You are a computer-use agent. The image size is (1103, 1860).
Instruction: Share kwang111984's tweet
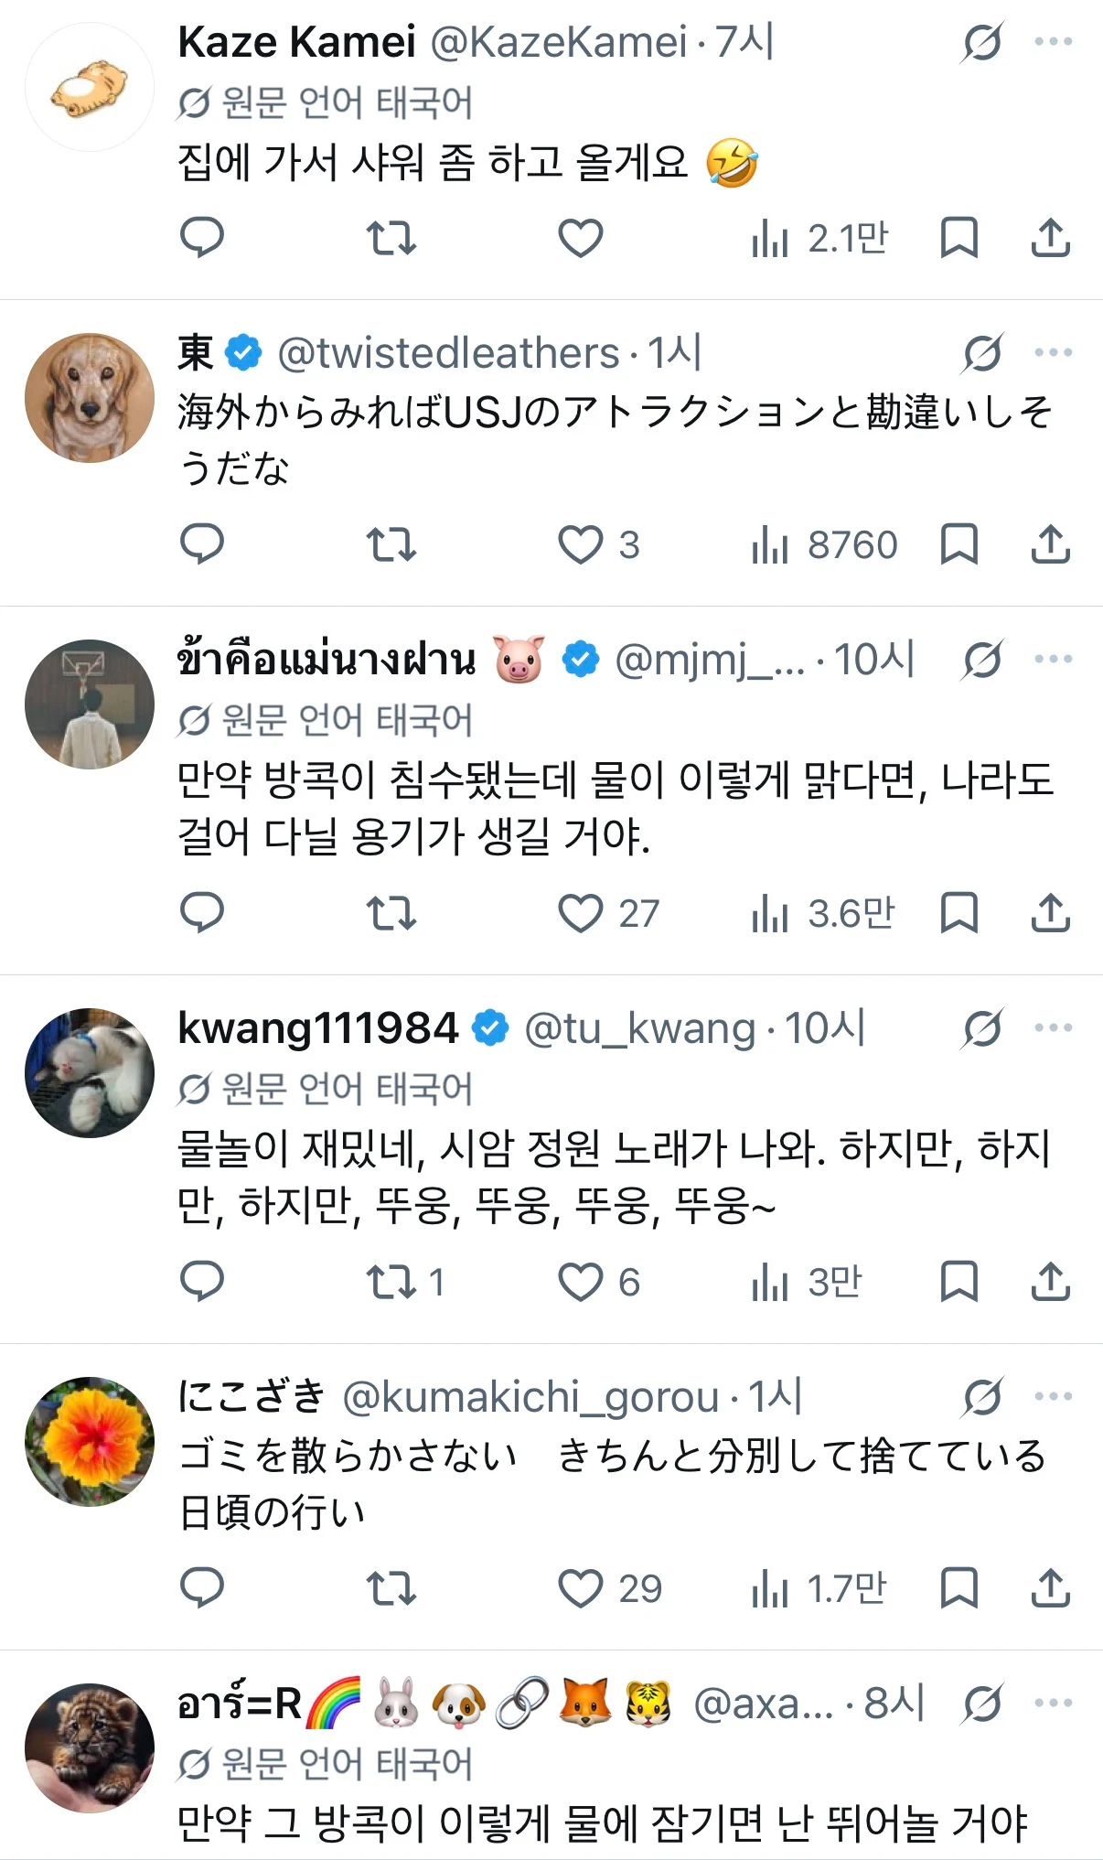1050,1282
